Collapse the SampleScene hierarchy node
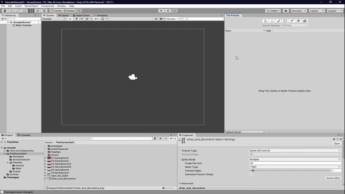The height and width of the screenshot is (194, 345). (8, 22)
